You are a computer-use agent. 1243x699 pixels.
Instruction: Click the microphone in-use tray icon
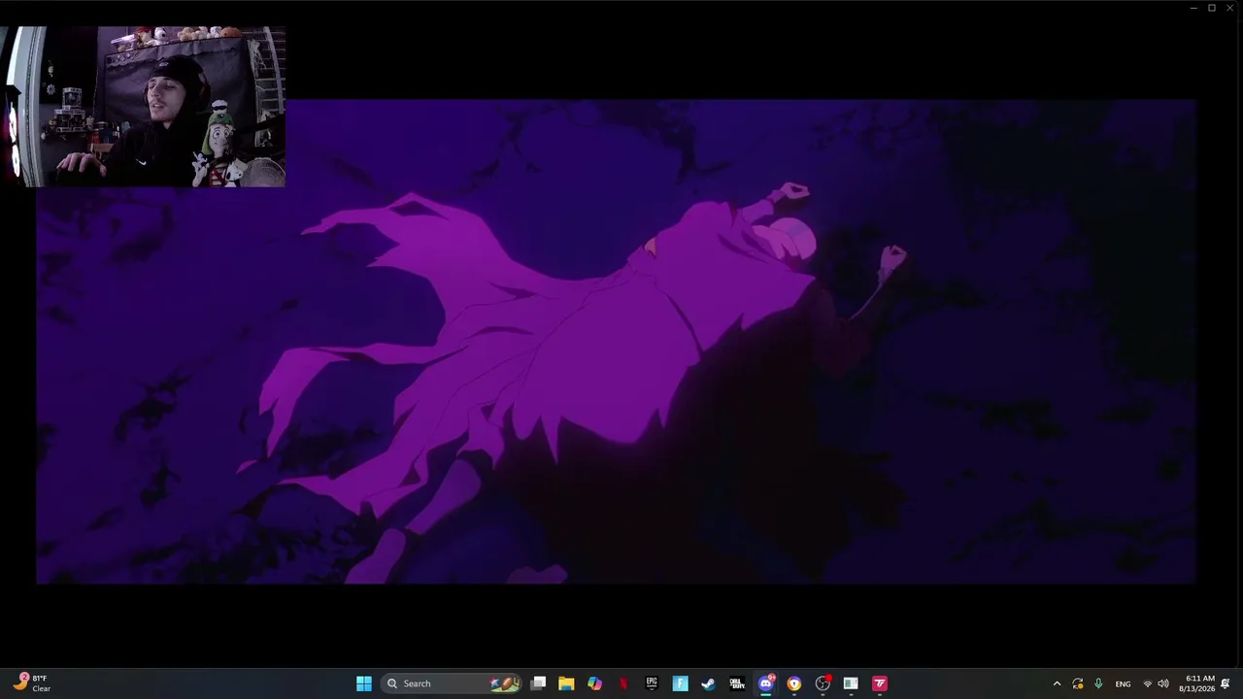[x=1098, y=683]
